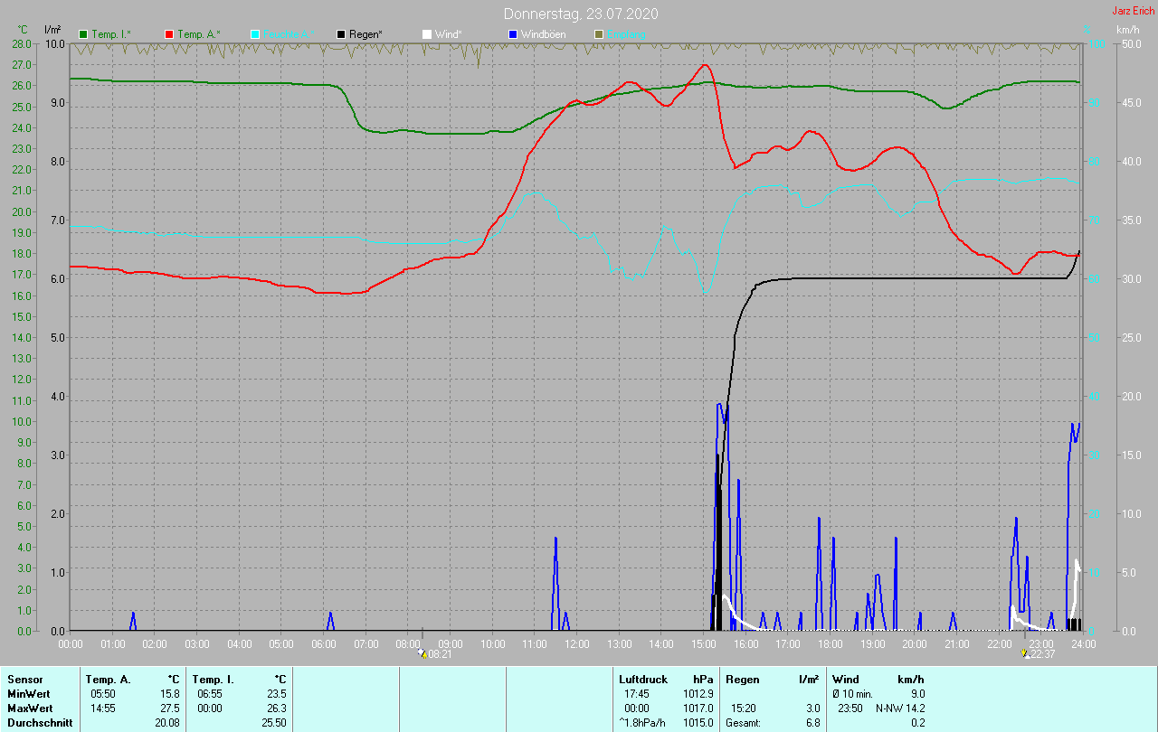
Task: Click the '°C' unit label above the temperature axis
Action: pos(23,30)
